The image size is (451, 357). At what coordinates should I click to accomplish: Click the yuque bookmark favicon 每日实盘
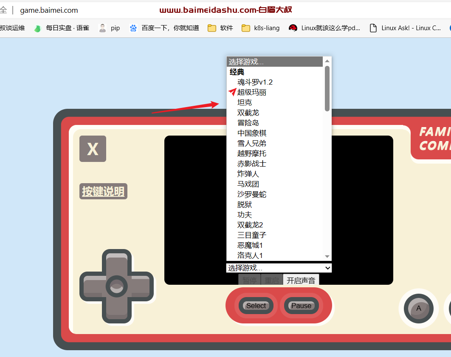coord(37,28)
